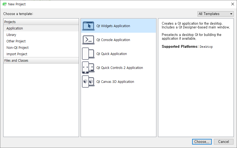
Task: Click the Qt Quick Application device icon
Action: (88, 54)
